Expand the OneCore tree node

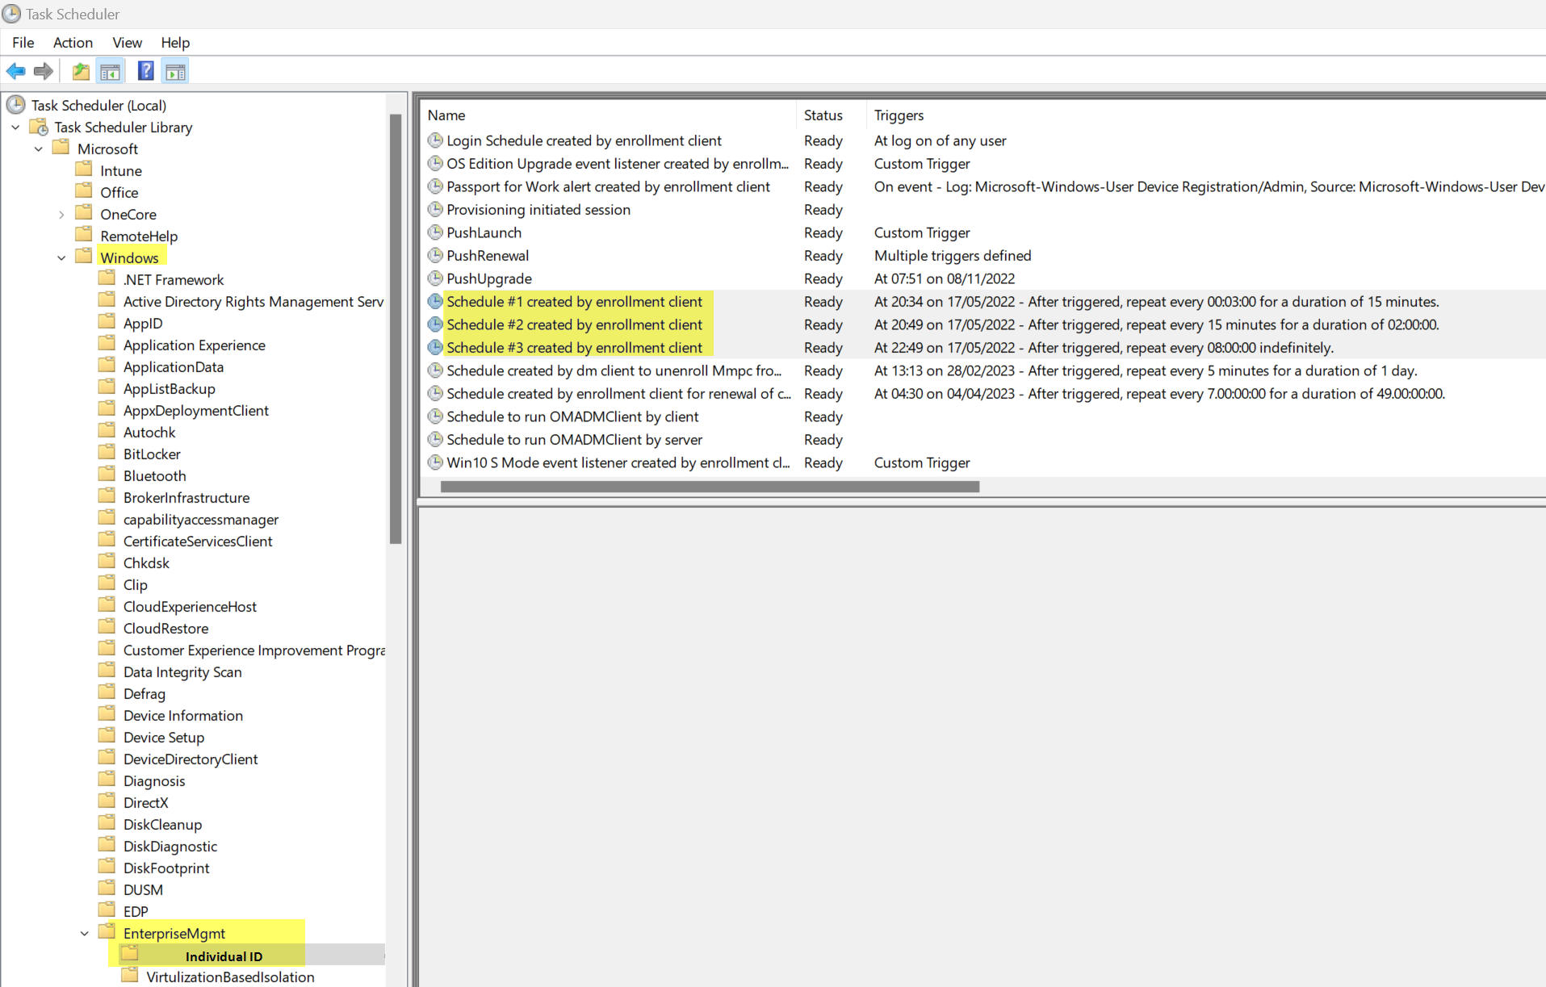point(61,214)
